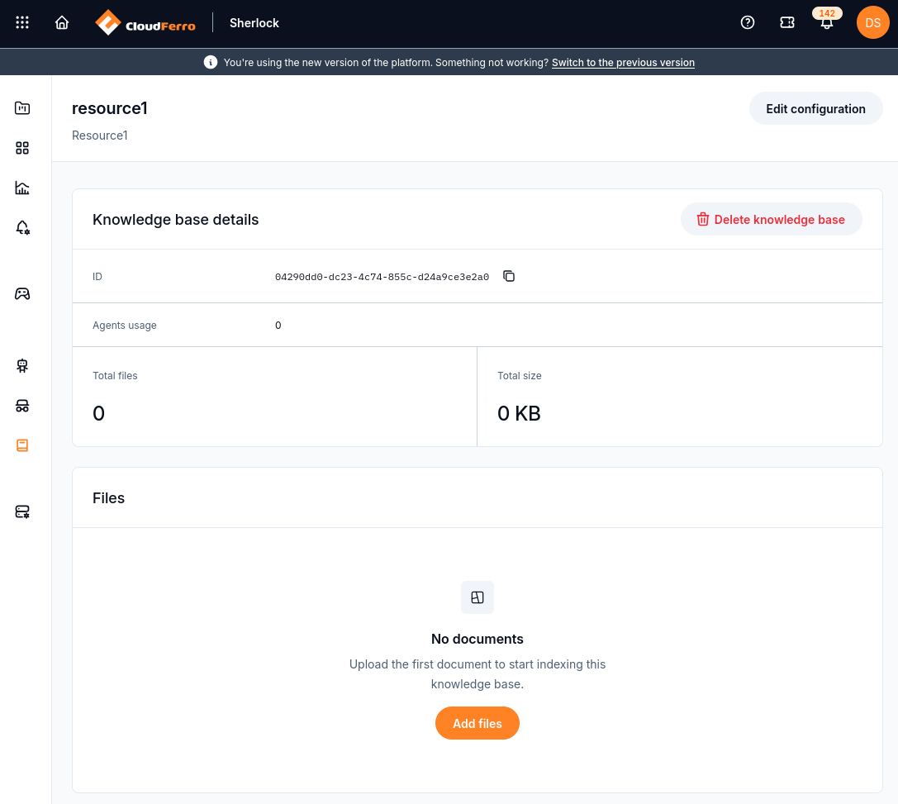Click the 0 KB total size value
This screenshot has height=804, width=898.
(x=519, y=413)
